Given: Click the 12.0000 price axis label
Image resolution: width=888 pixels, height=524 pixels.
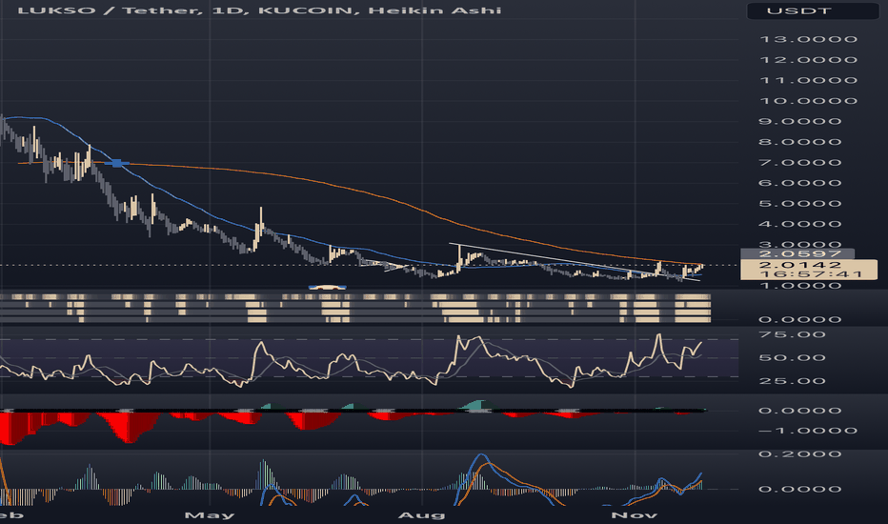Looking at the screenshot, I should (808, 59).
